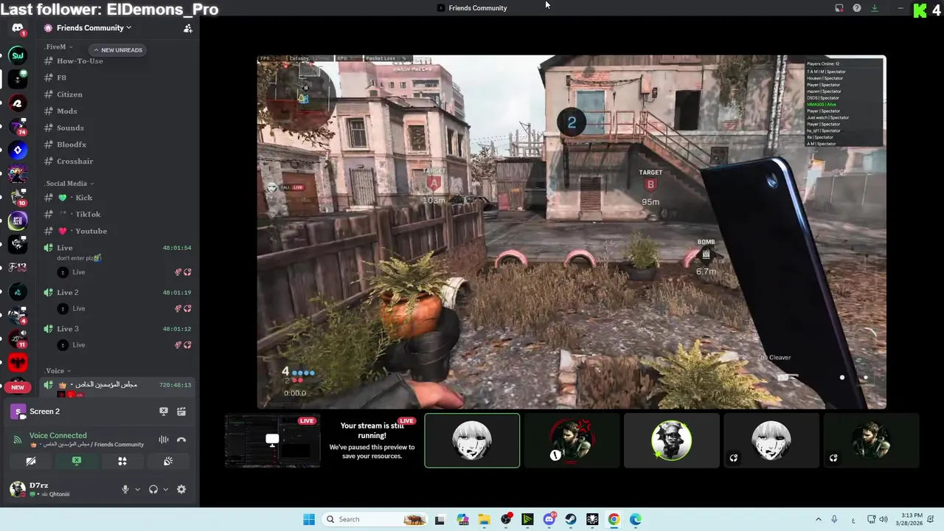Join the Live 2 voice channel
944x531 pixels.
pyautogui.click(x=118, y=293)
